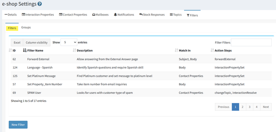Open the Notifications tab with the bell icon

[124, 15]
